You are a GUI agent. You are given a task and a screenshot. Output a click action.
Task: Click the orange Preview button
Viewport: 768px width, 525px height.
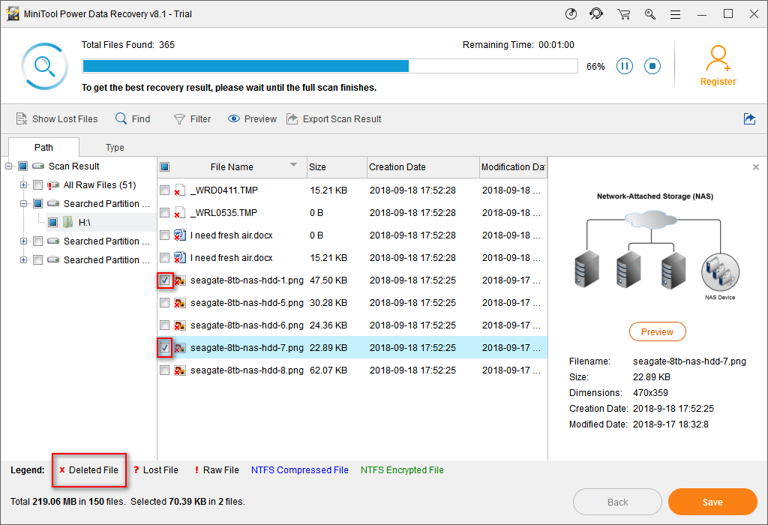click(657, 332)
